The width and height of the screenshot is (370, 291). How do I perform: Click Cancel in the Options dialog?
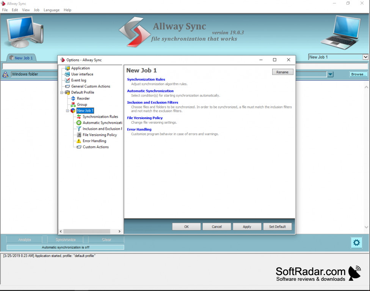click(216, 227)
